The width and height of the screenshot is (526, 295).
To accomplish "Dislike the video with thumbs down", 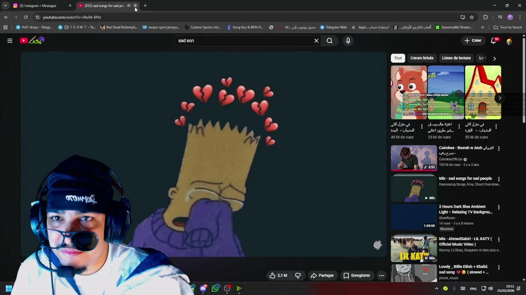I will click(x=298, y=275).
